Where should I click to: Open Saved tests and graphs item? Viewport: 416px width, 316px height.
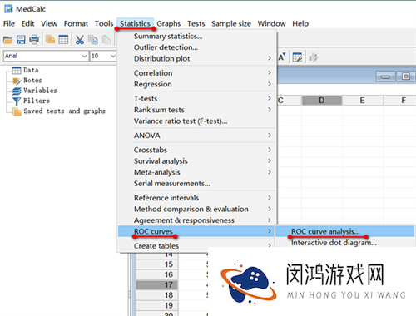64,111
